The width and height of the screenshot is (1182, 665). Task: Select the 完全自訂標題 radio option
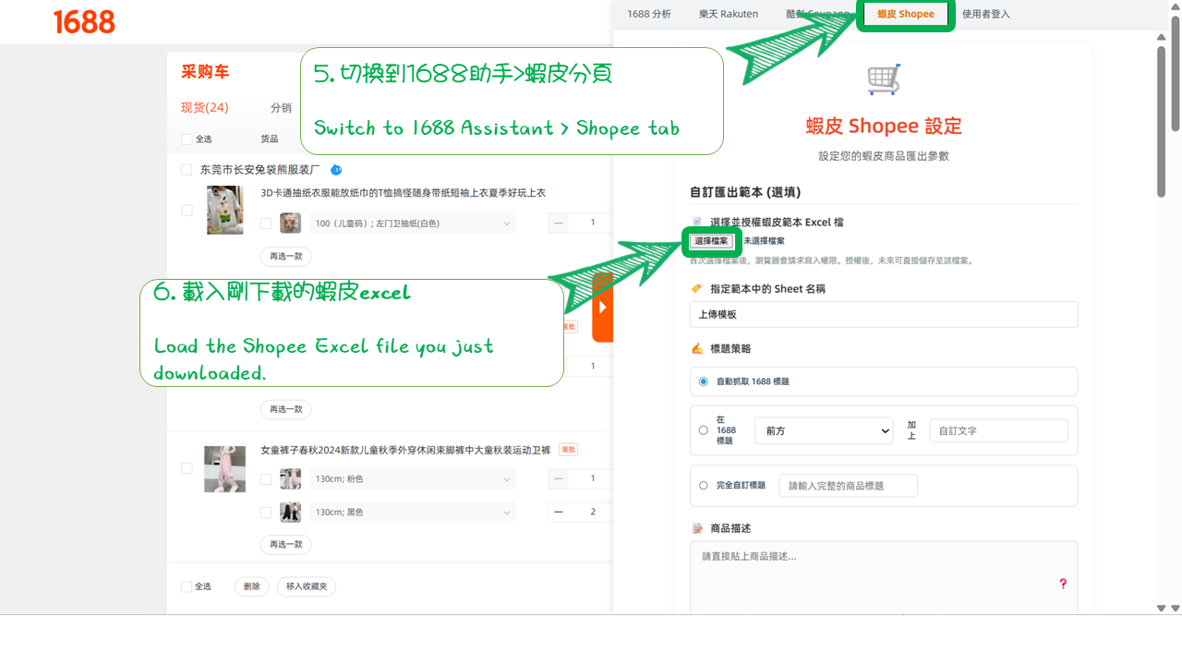tap(703, 485)
